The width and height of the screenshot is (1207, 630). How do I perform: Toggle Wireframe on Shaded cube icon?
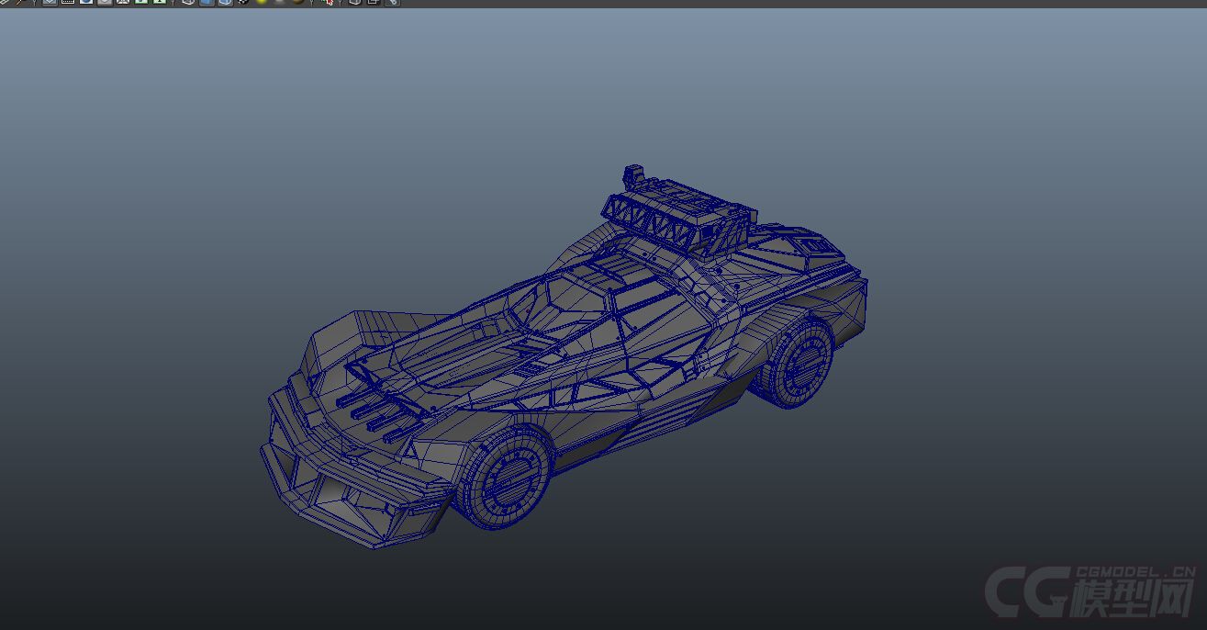[225, 2]
